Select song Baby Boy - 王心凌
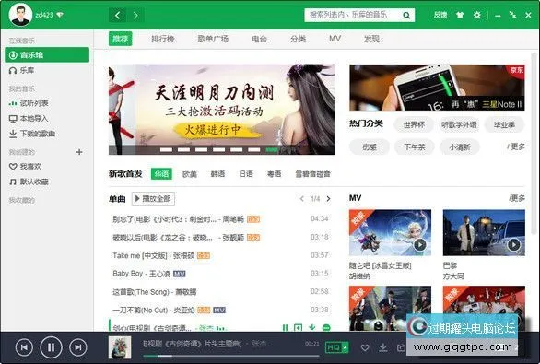This screenshot has height=364, width=540. tap(219, 274)
